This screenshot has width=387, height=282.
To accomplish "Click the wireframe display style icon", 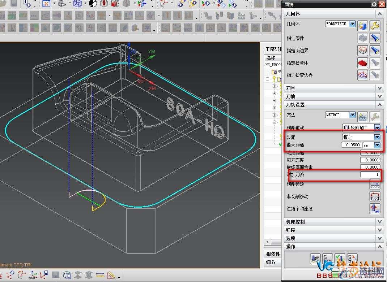I will tap(77, 4).
